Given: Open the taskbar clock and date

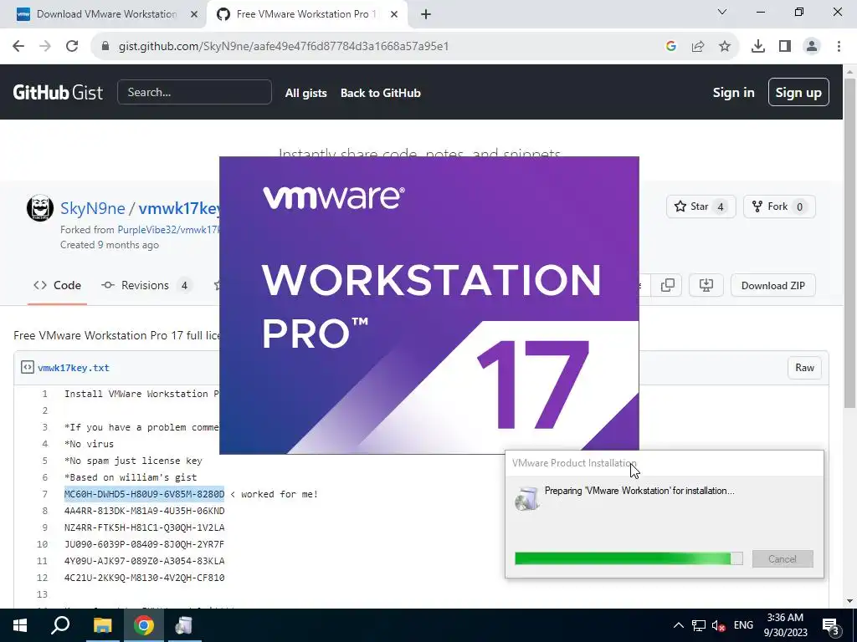Looking at the screenshot, I should (785, 625).
